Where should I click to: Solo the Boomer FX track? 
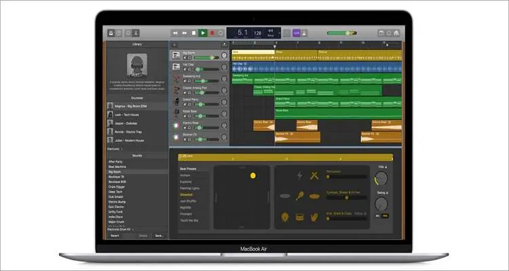click(189, 140)
